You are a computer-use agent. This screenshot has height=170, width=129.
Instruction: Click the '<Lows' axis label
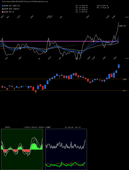pyautogui.click(x=127, y=58)
